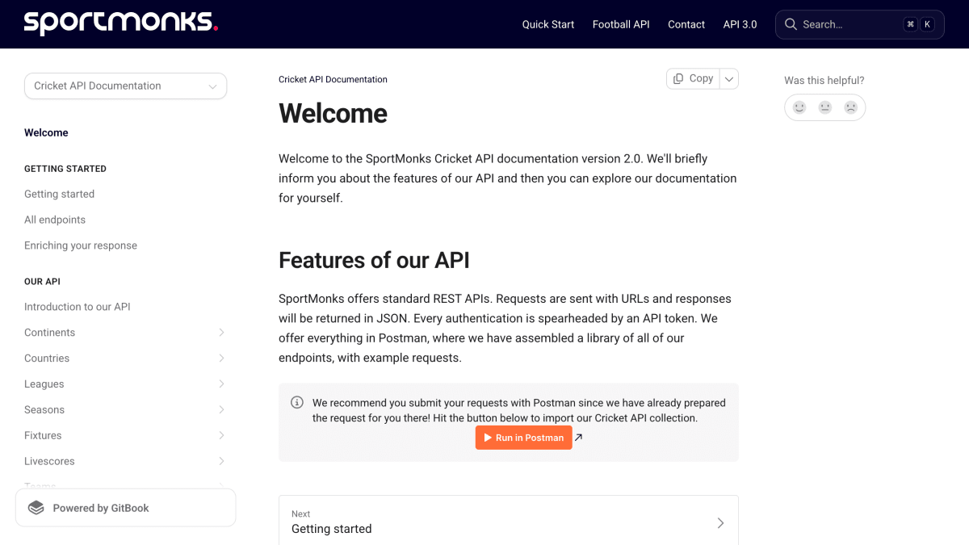Screen dimensions: 969x545
Task: Click the K shortcut key badge
Action: [x=927, y=24]
